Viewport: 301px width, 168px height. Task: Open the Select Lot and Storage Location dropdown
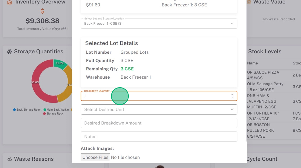pyautogui.click(x=159, y=24)
